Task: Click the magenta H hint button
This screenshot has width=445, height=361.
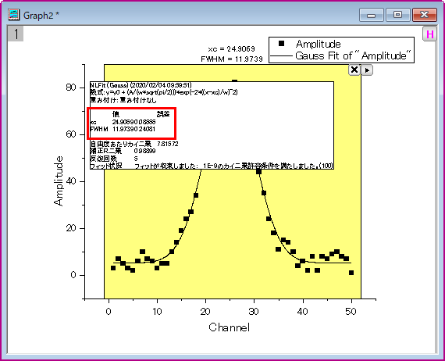Action: click(429, 34)
